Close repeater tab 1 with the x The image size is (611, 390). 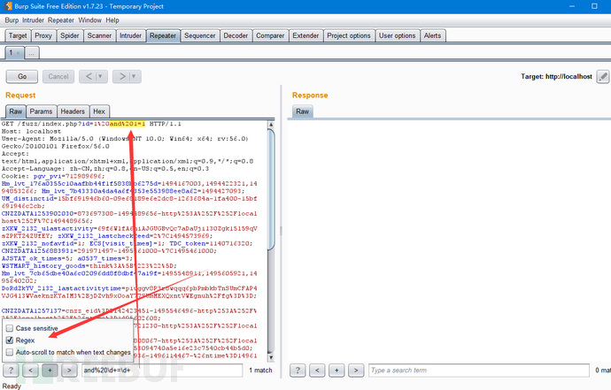tap(19, 53)
